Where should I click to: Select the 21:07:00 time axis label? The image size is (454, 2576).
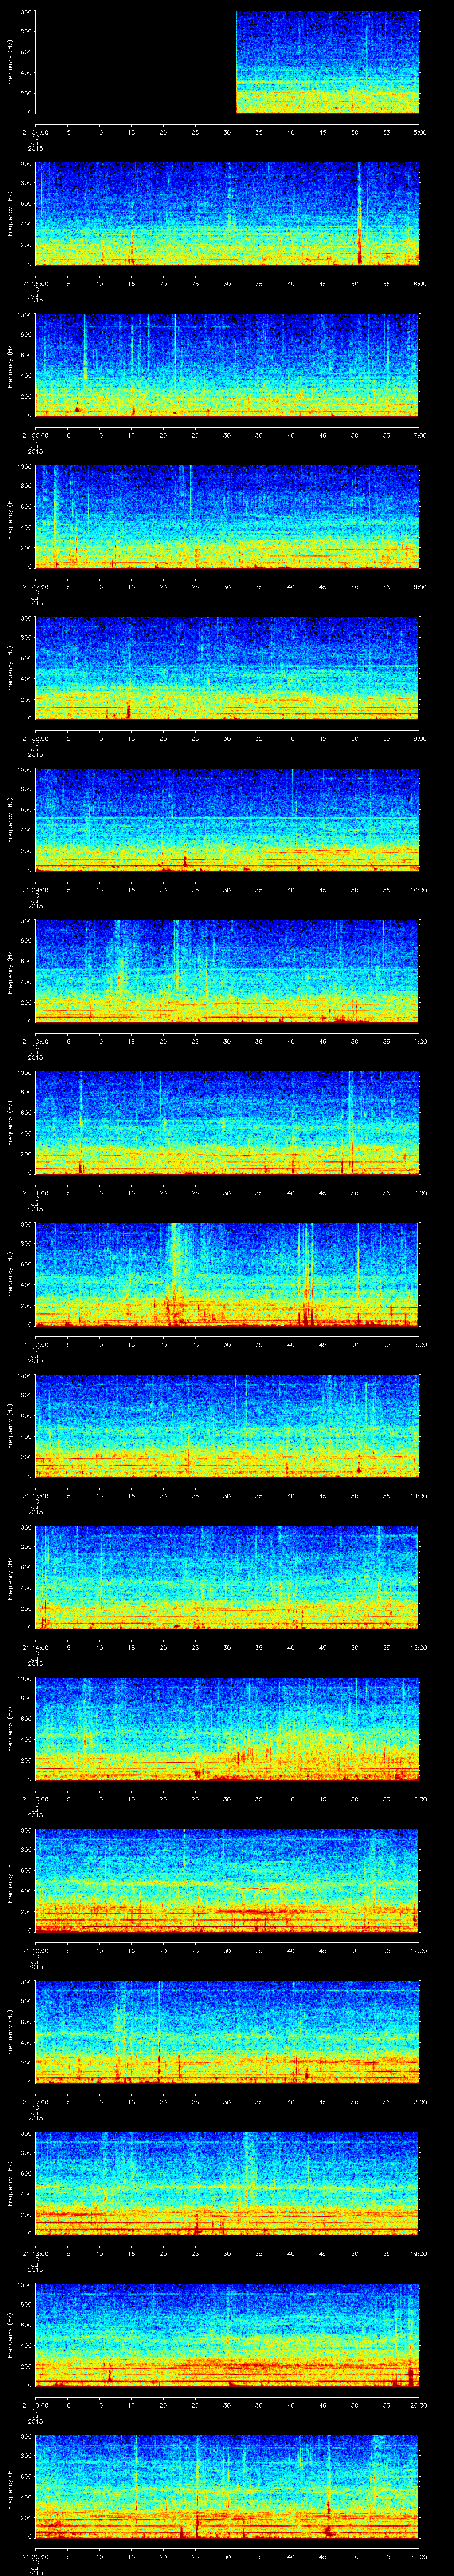pyautogui.click(x=35, y=587)
